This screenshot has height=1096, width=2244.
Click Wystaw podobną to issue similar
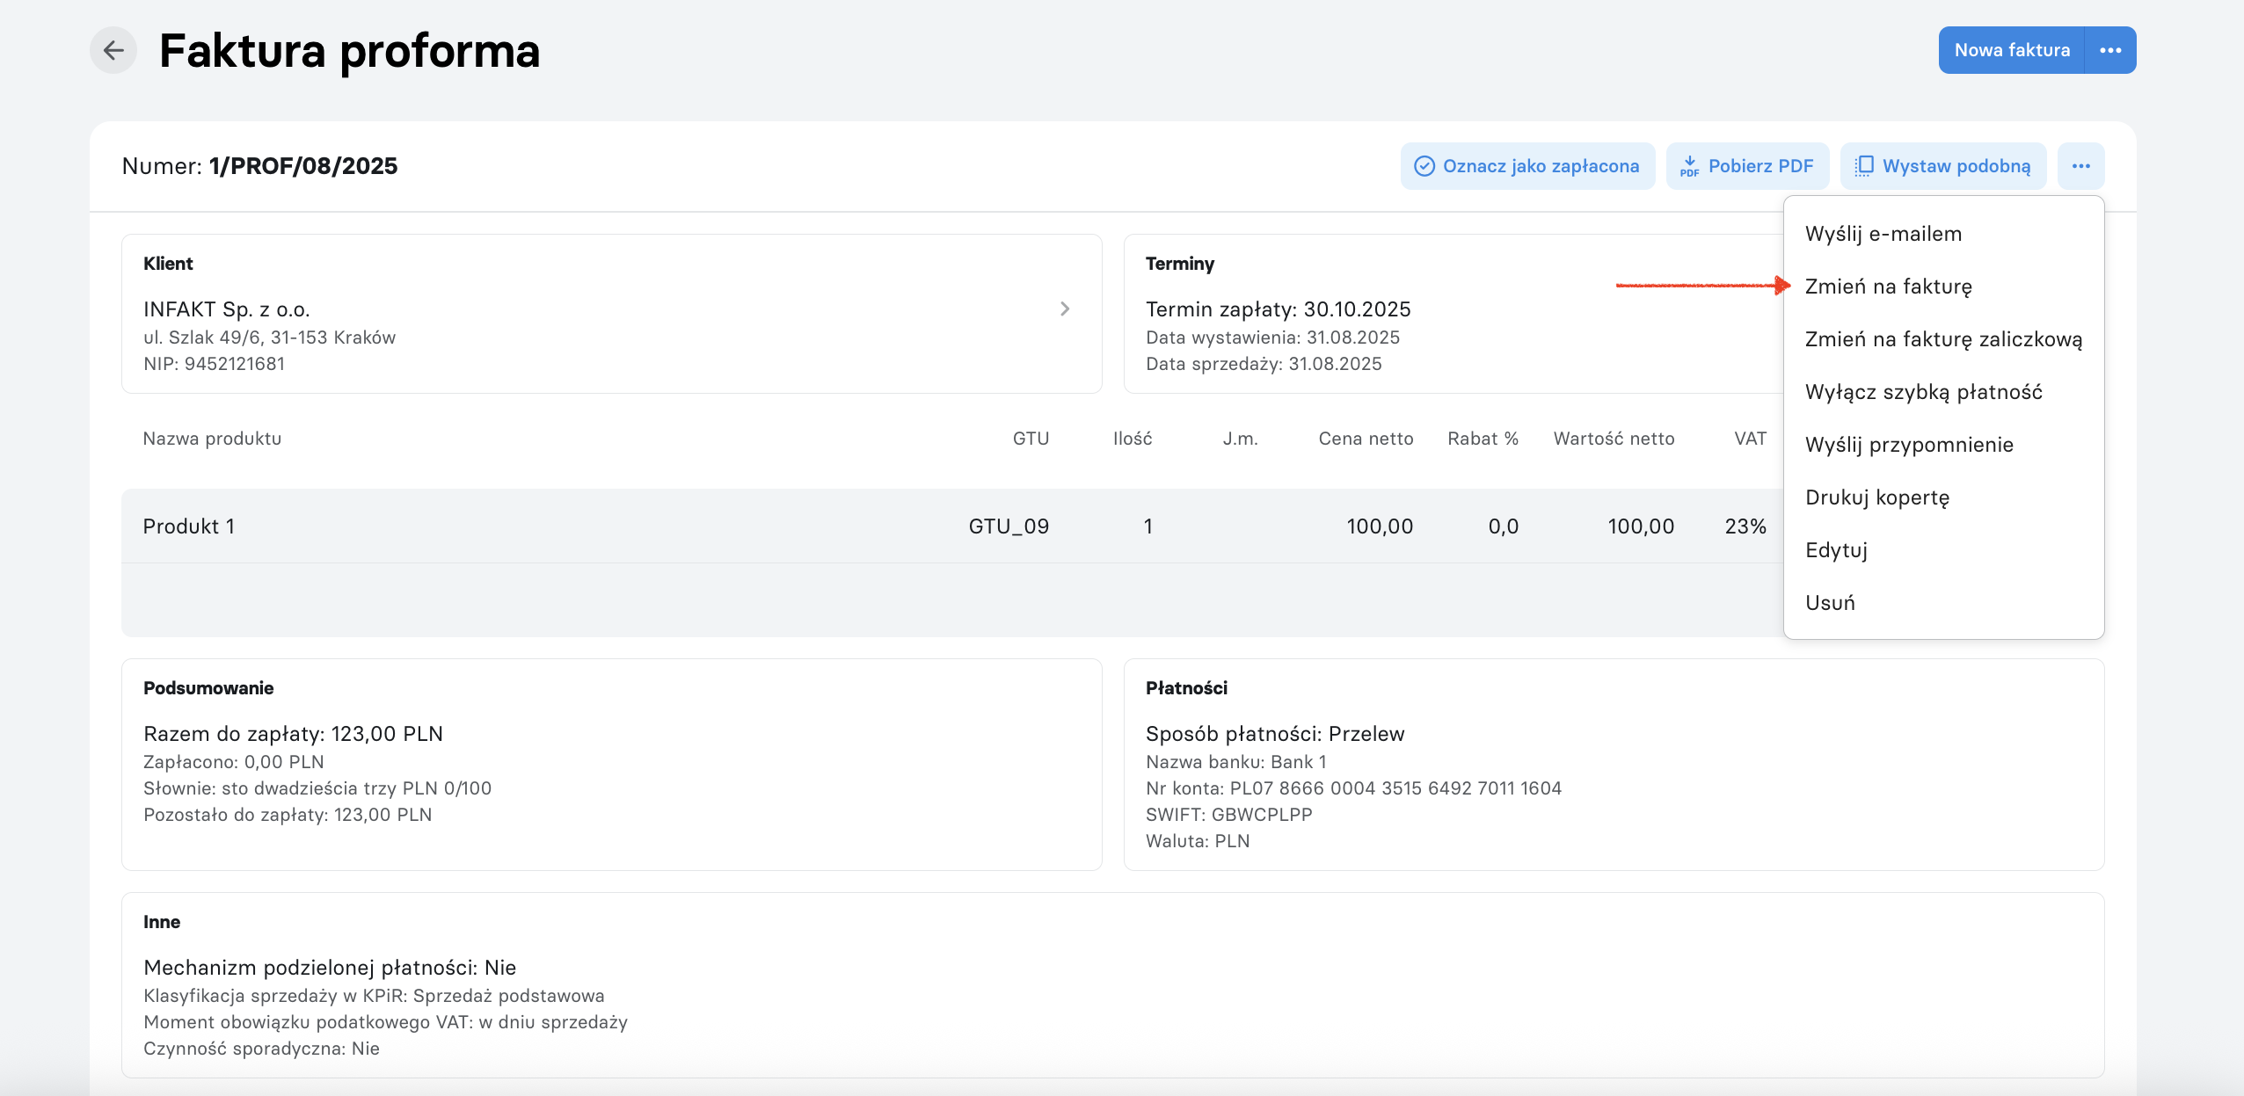click(1943, 166)
